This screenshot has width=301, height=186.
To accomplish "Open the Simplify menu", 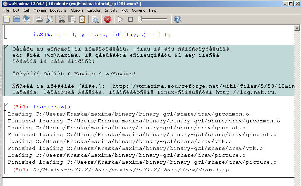I will click(111, 10).
